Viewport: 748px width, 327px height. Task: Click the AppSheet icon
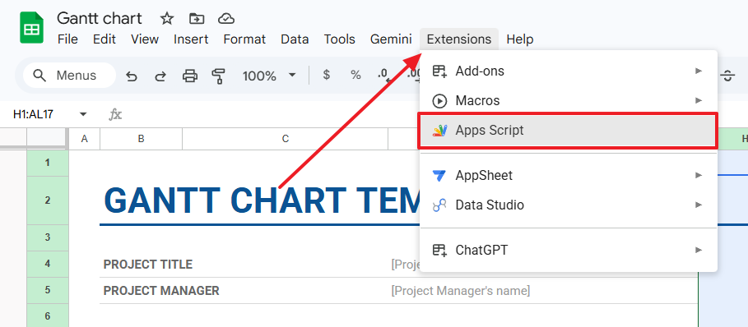click(439, 176)
